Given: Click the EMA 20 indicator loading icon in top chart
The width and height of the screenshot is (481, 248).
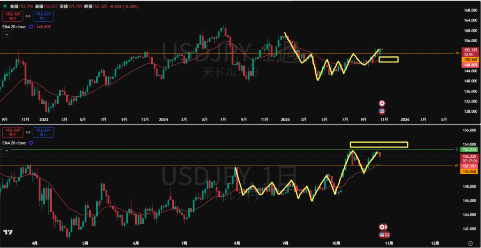Looking at the screenshot, I should tap(31, 27).
